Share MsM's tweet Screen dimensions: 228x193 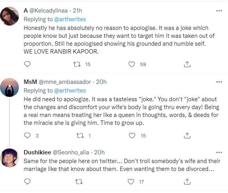[x=187, y=135]
